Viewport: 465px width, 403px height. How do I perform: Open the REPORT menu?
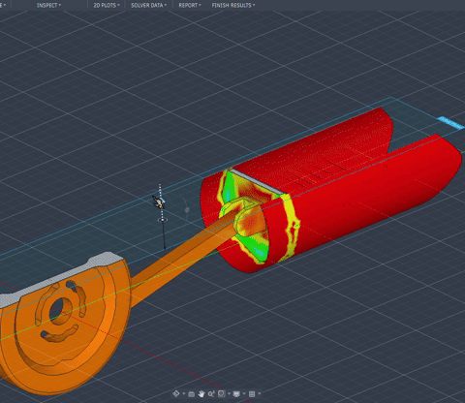190,5
